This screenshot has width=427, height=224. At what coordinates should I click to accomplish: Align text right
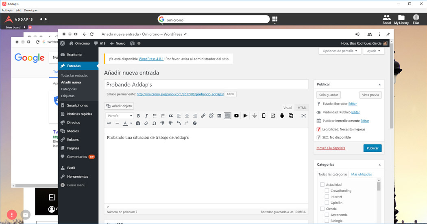tap(195, 116)
